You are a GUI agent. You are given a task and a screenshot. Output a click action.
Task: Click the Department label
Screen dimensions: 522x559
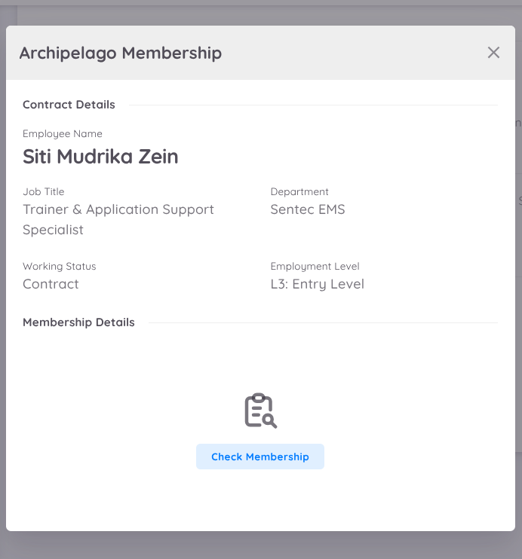coord(299,192)
